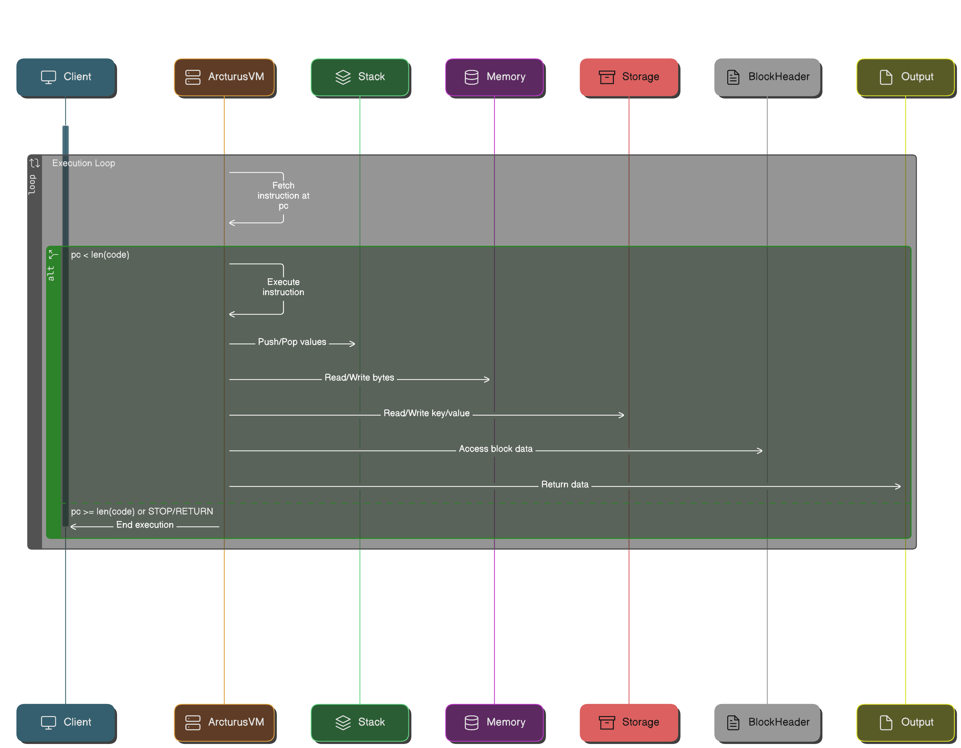The height and width of the screenshot is (748, 961).
Task: Click the 'Return data' message label
Action: coord(564,484)
